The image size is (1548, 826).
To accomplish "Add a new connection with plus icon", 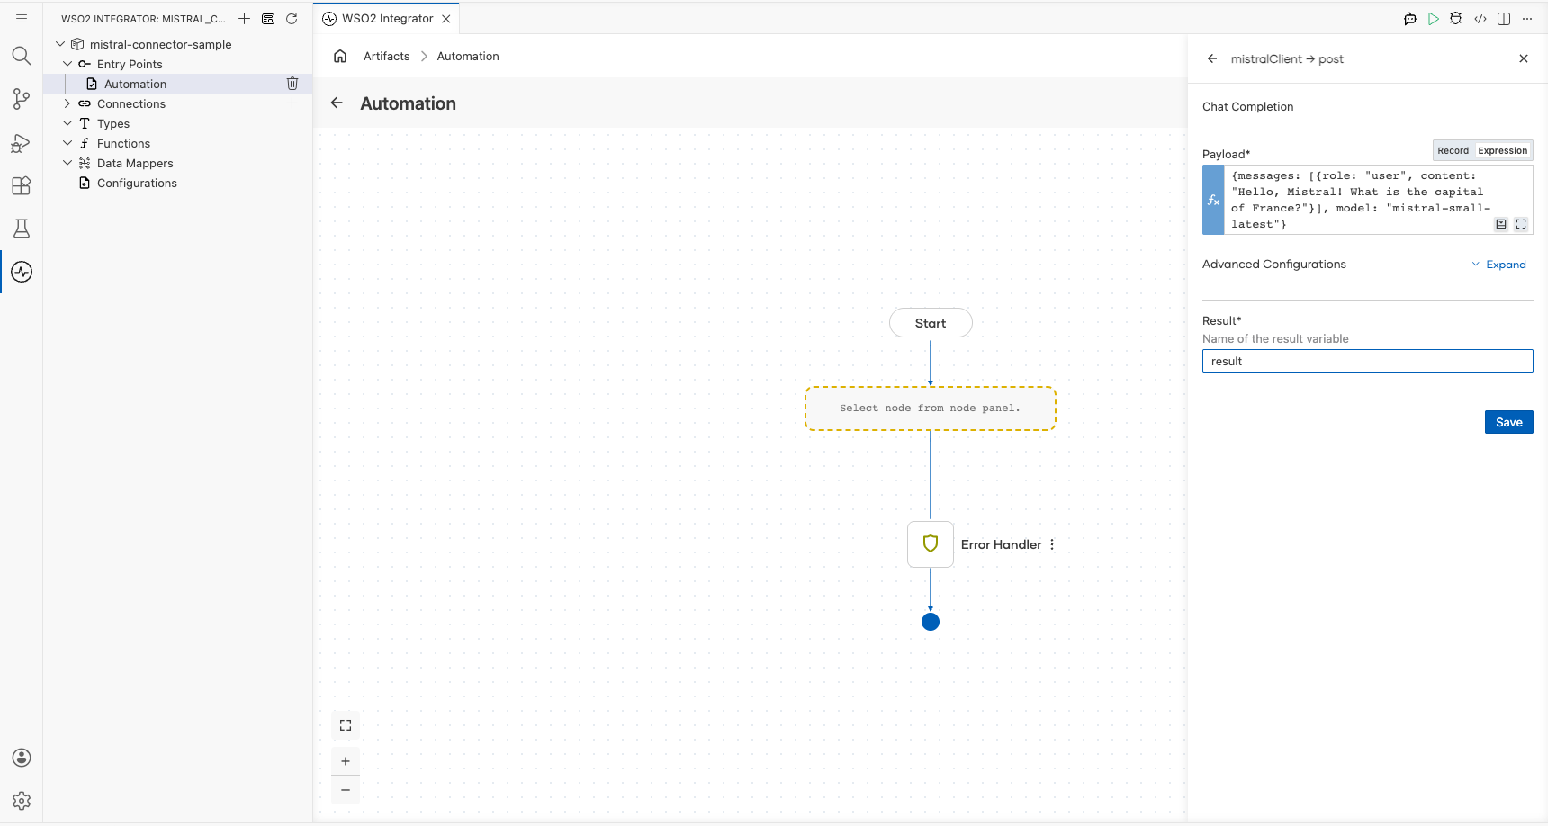I will 292,103.
